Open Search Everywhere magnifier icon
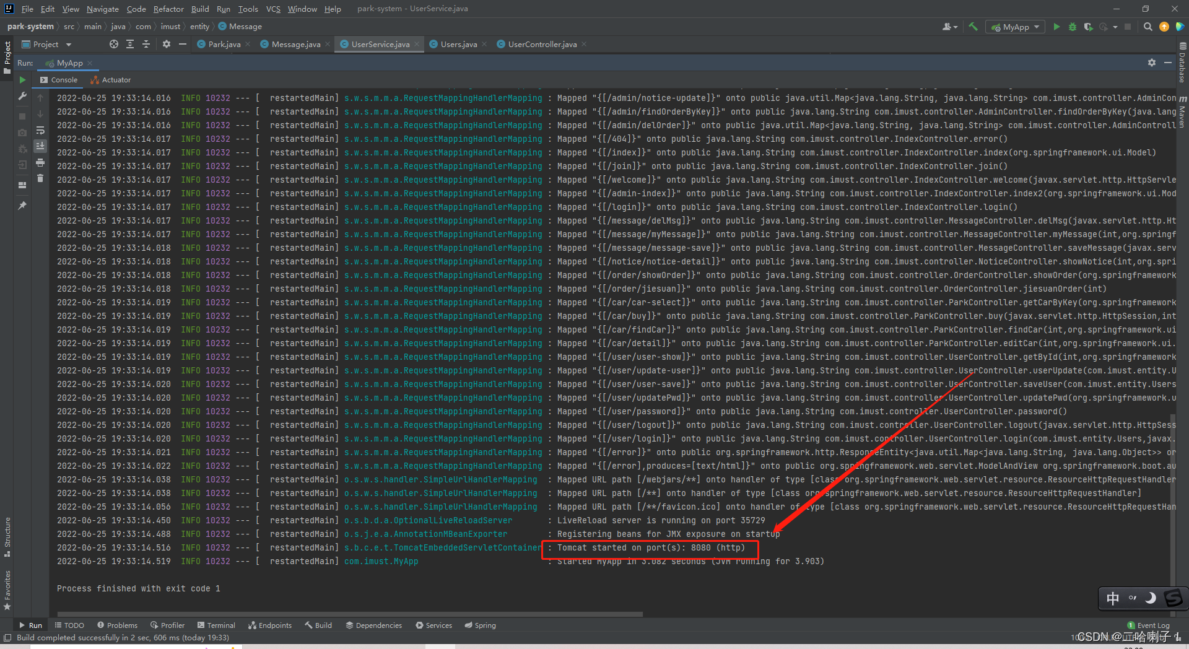The height and width of the screenshot is (649, 1189). coord(1148,27)
